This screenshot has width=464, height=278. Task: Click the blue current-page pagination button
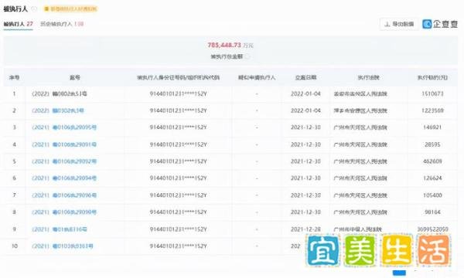[x=399, y=273]
